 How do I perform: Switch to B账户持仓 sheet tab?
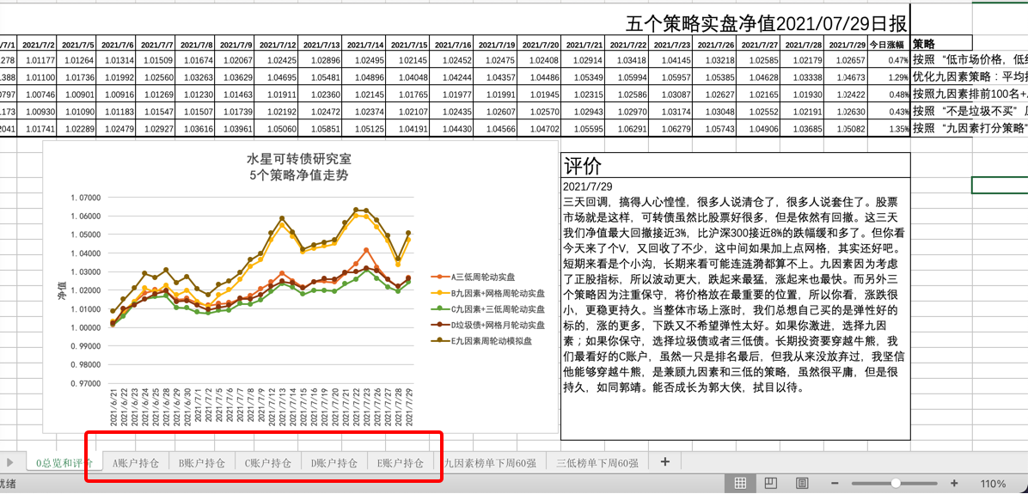pos(202,463)
